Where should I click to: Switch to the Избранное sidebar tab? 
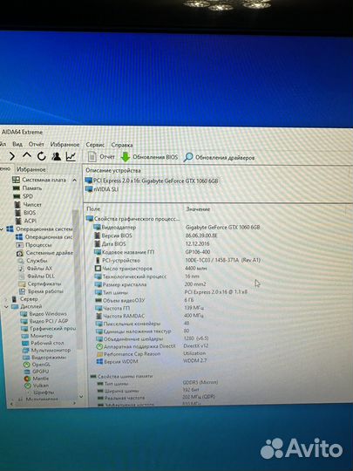[x=31, y=169]
